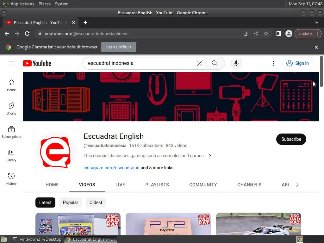
Task: Click the Sign in button
Action: 298,63
